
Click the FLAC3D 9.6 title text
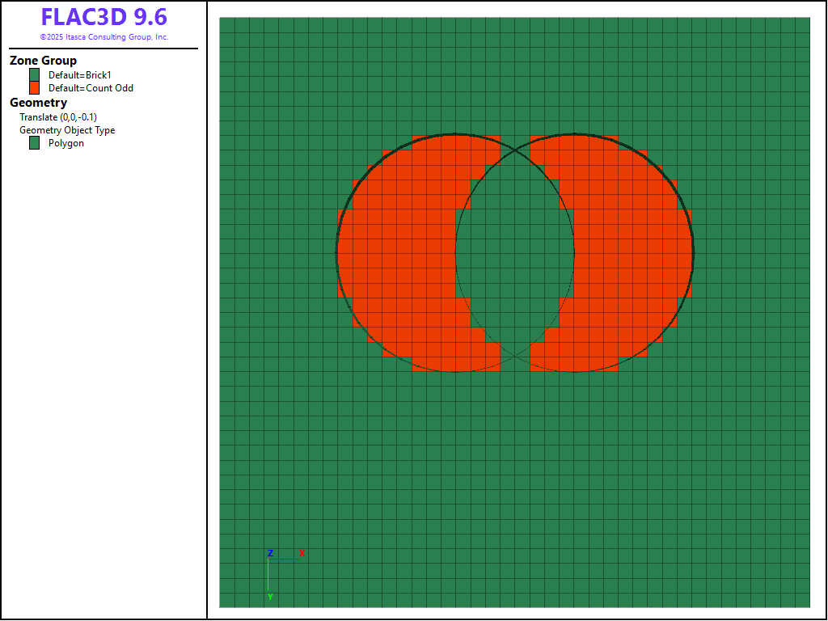(x=104, y=17)
